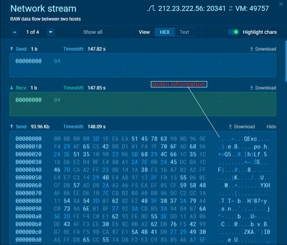Click the receive arrow icon at 147.85 s
The width and height of the screenshot is (287, 245).
(x=12, y=88)
